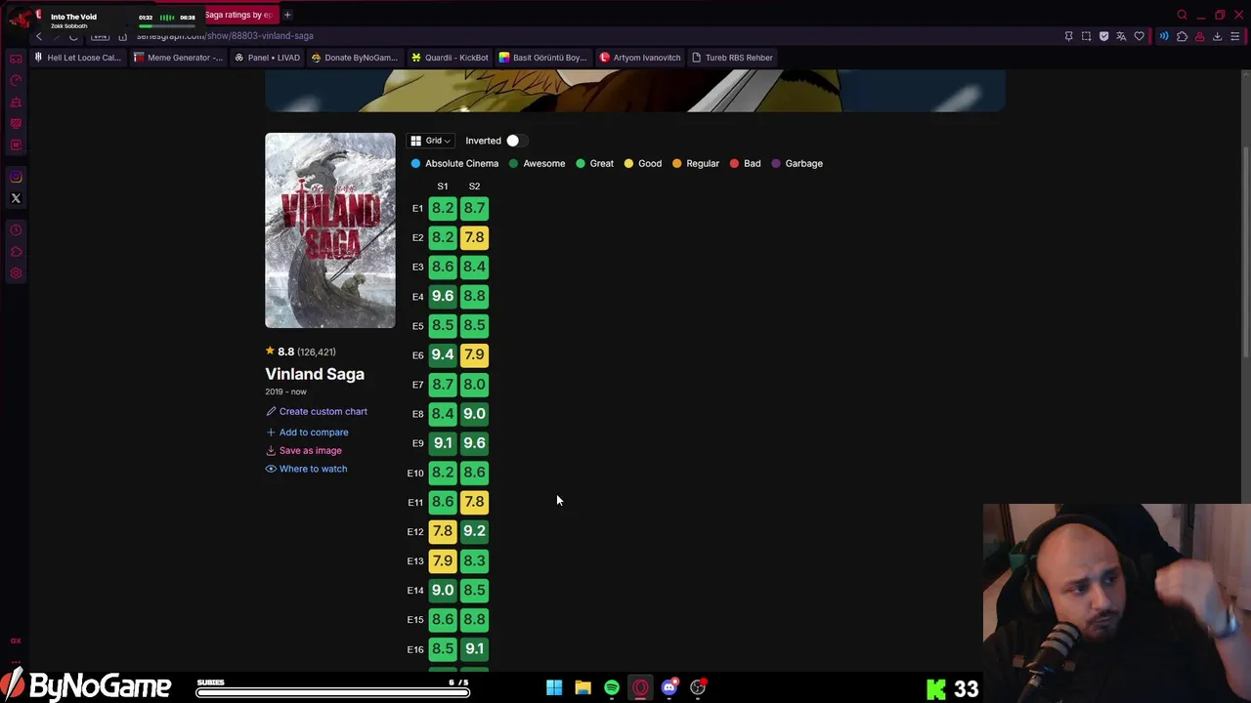Screen dimensions: 1251x703
Task: Open X (Twitter) in the sidebar
Action: tap(16, 198)
